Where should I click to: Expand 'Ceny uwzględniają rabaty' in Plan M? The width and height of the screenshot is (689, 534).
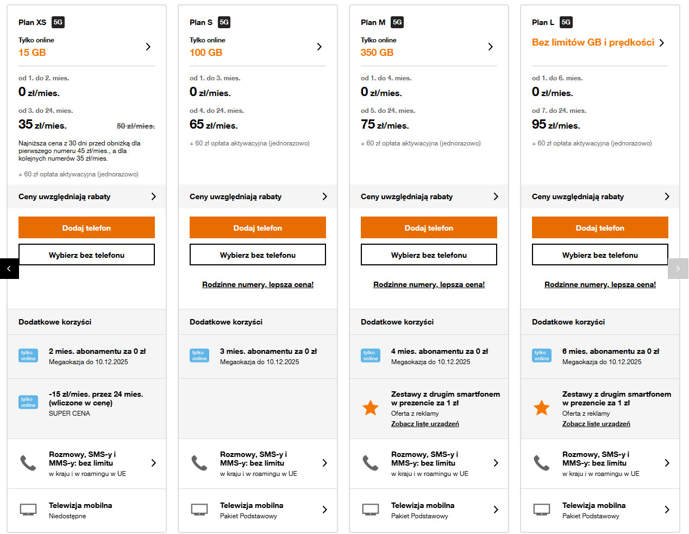(x=496, y=196)
